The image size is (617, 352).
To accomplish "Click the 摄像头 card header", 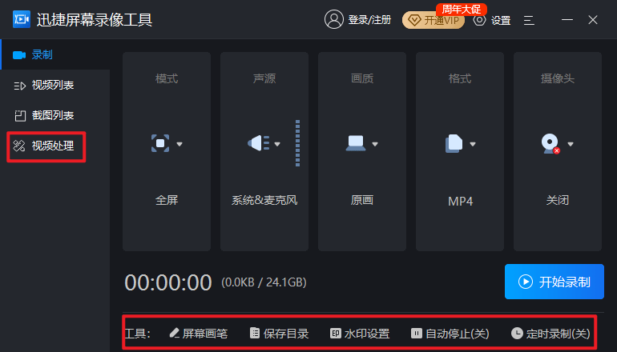I will pos(558,78).
